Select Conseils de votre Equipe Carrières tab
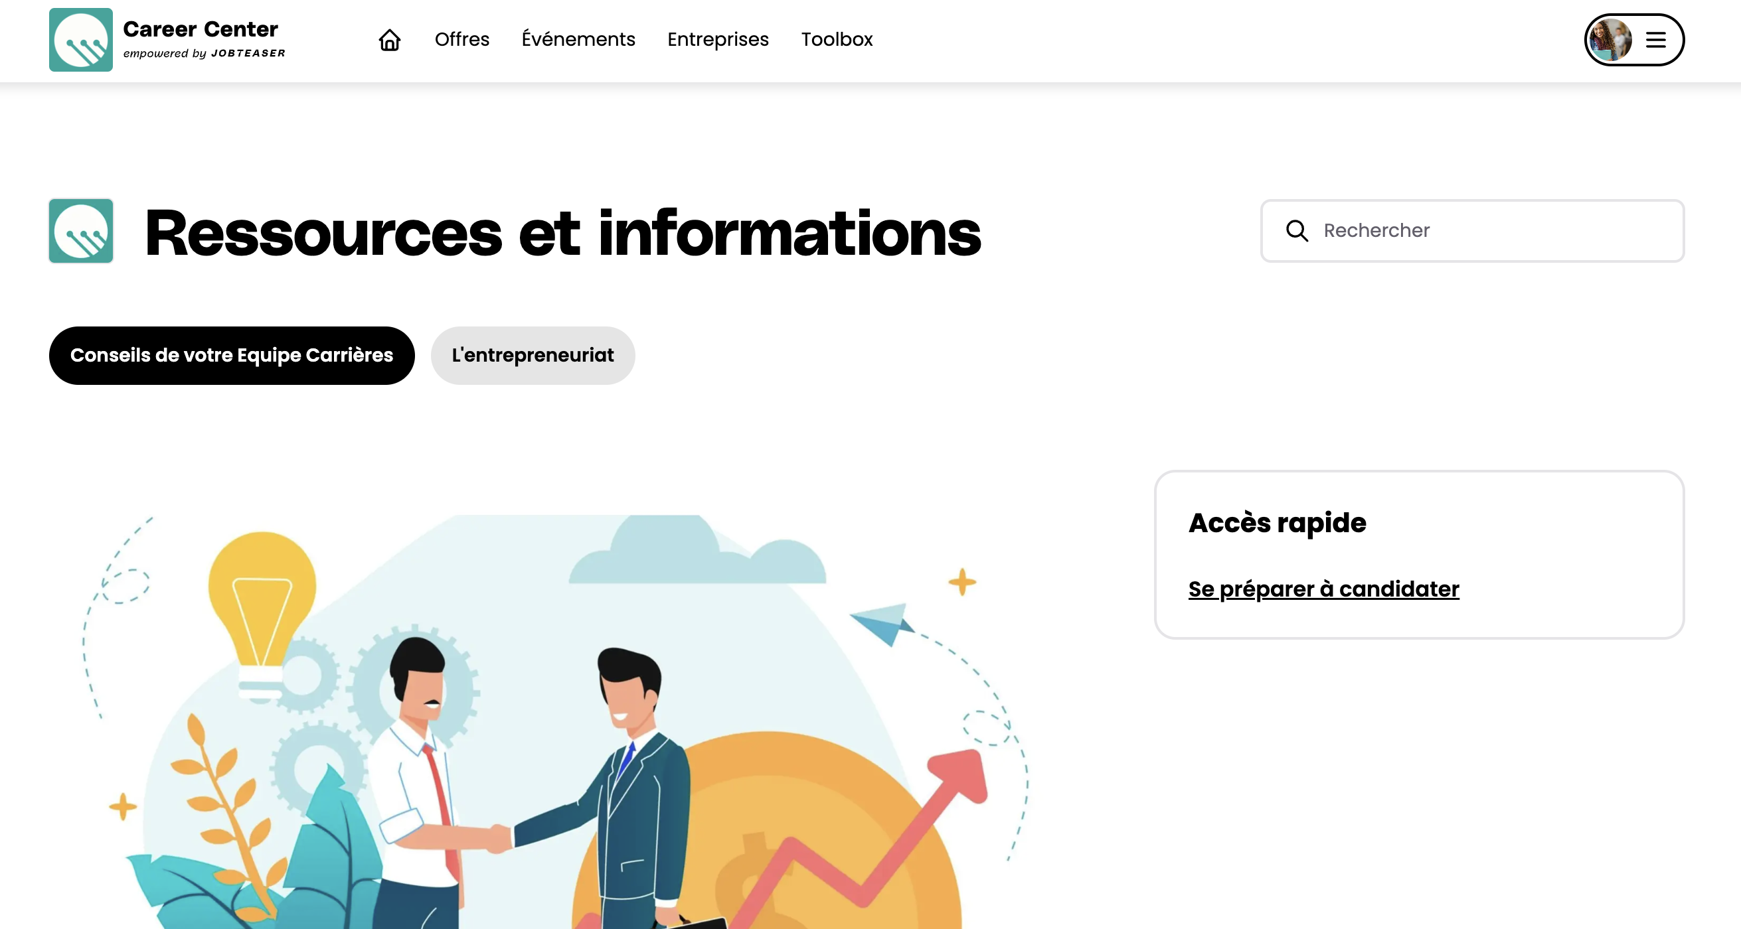 [x=232, y=356]
